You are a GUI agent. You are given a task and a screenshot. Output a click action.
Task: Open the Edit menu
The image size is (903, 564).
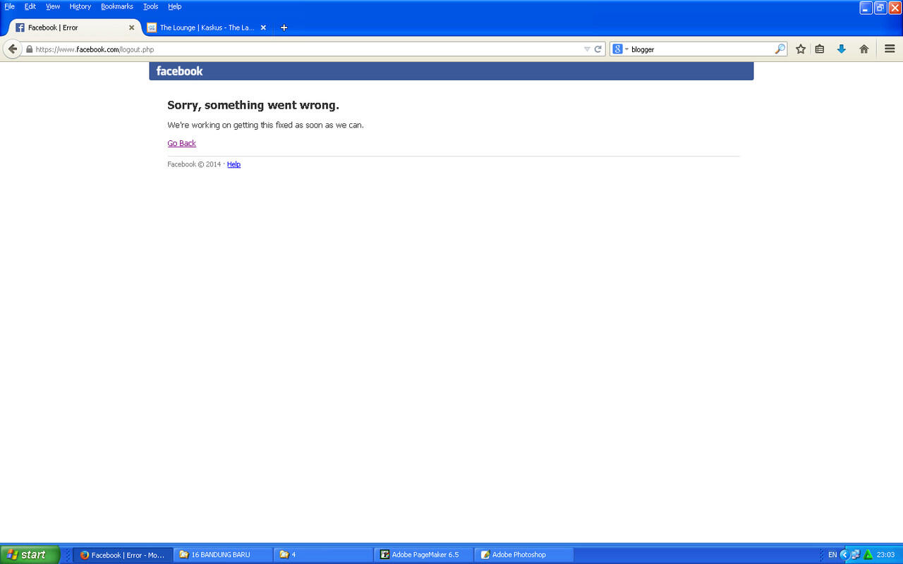(30, 6)
